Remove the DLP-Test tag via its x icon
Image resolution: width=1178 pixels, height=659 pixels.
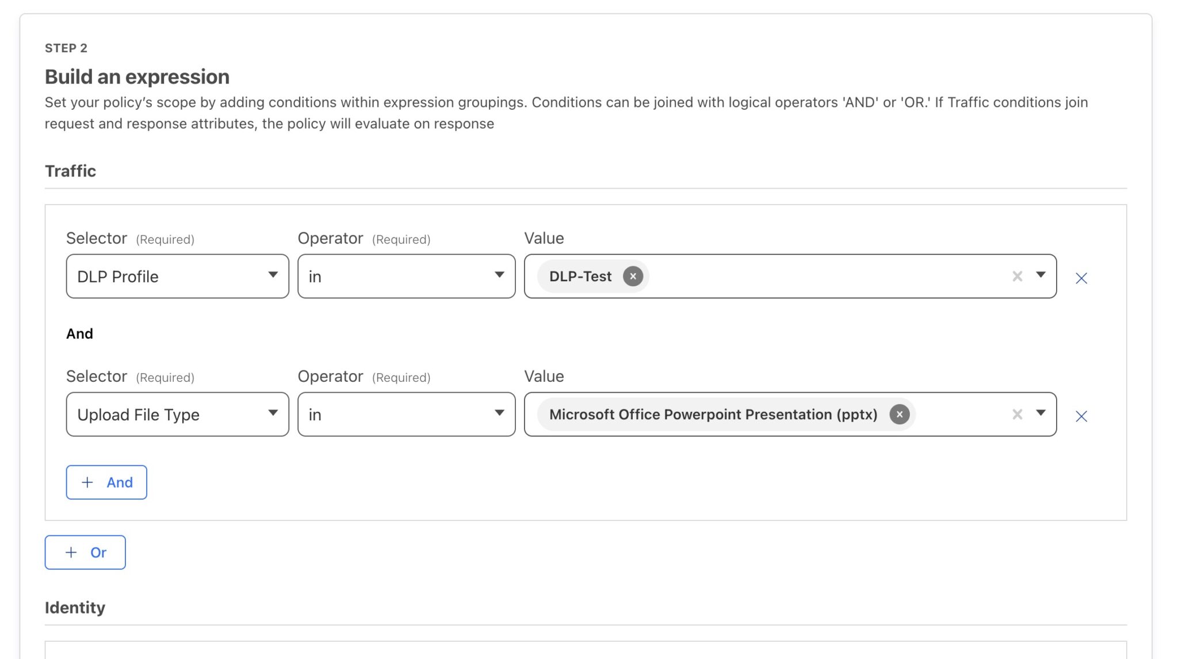(x=632, y=276)
